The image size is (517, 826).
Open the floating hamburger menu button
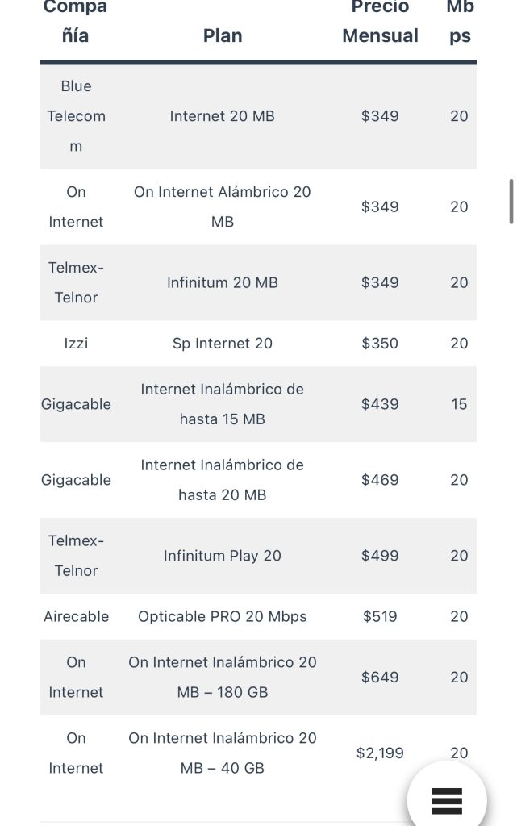[x=447, y=800]
